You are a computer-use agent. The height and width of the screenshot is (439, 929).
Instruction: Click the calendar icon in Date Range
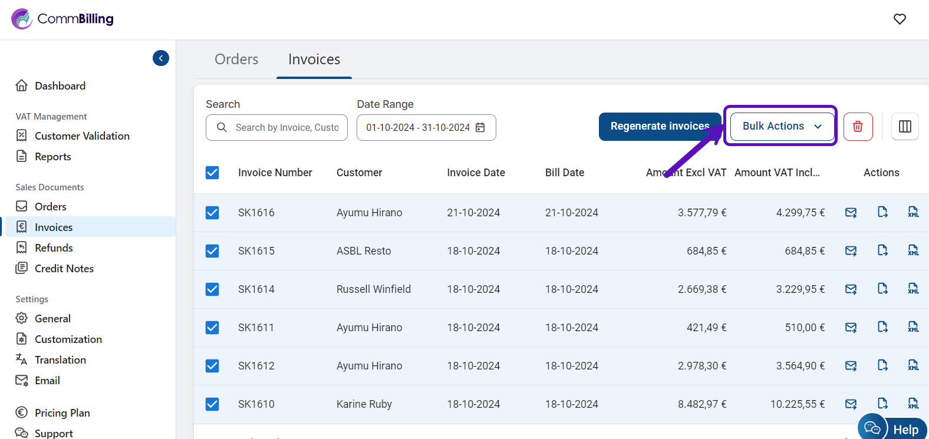(480, 128)
